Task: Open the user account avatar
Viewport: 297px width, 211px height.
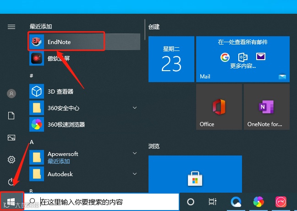Action: click(11, 94)
